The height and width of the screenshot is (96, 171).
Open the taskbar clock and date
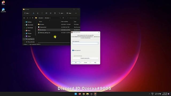pos(165,94)
